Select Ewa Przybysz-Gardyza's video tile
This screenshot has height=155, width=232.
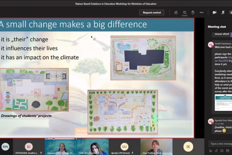click(156, 147)
